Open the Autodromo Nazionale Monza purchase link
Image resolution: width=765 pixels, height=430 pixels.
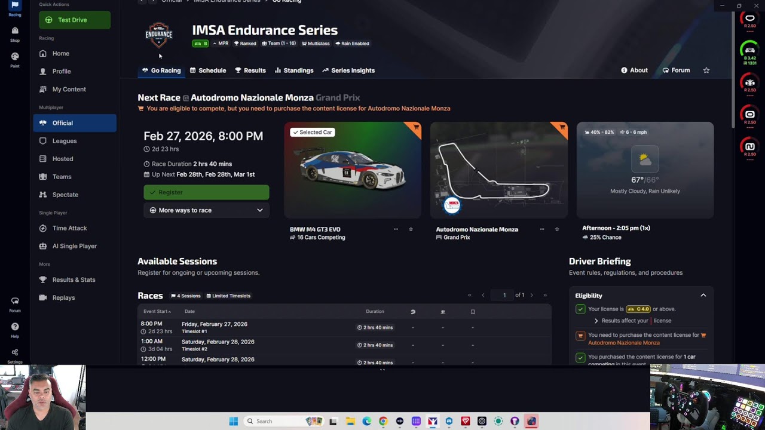coord(624,343)
